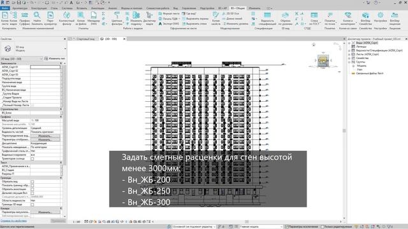Click the ViewCube in the 3D view
The height and width of the screenshot is (229, 408).
click(x=323, y=60)
